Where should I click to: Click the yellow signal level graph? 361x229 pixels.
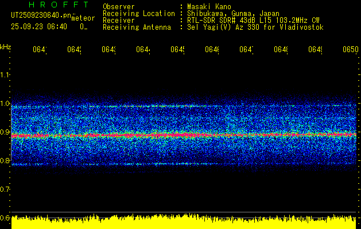click(x=184, y=222)
